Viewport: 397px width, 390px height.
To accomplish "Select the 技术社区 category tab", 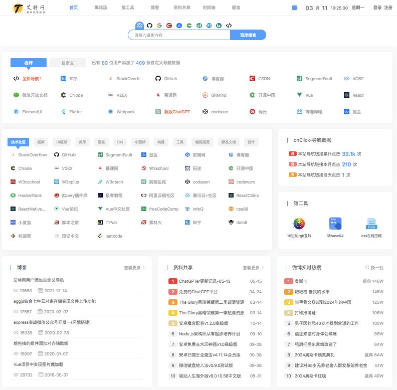I will (x=18, y=142).
